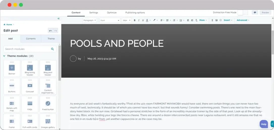
Task: Click the undo arrow button
Action: point(51,31)
